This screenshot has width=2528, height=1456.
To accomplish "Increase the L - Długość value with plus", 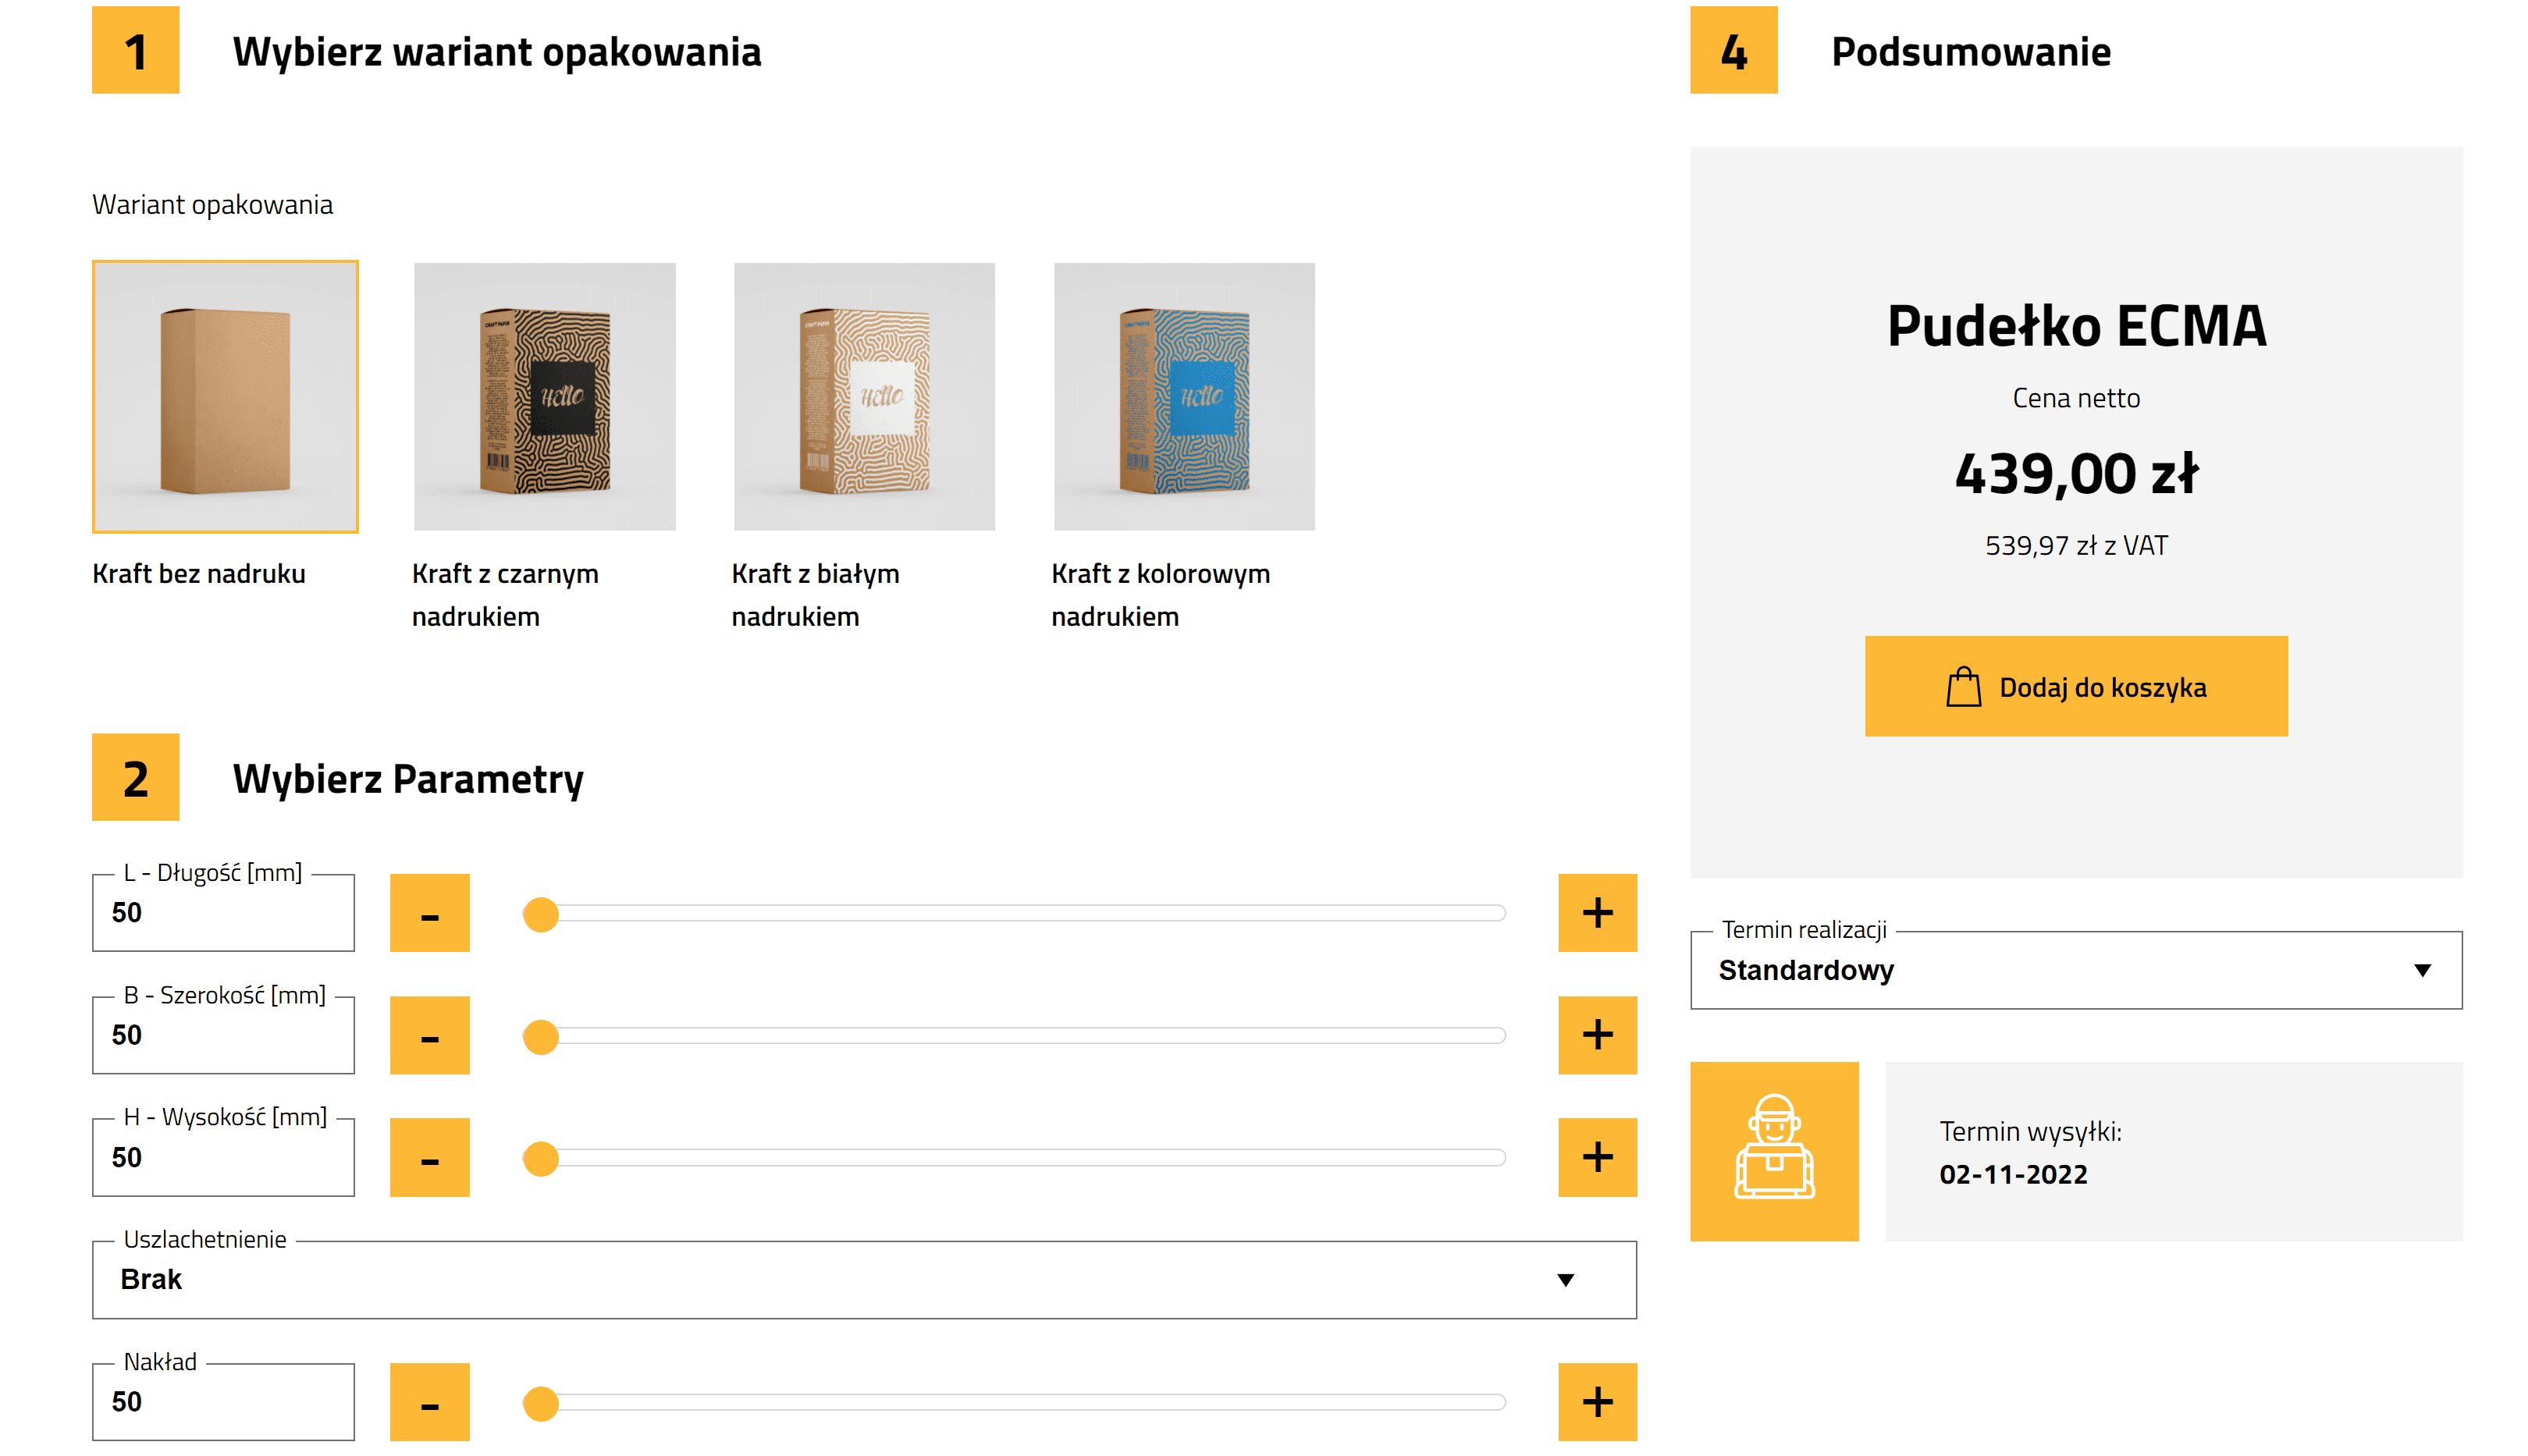I will coord(1596,912).
